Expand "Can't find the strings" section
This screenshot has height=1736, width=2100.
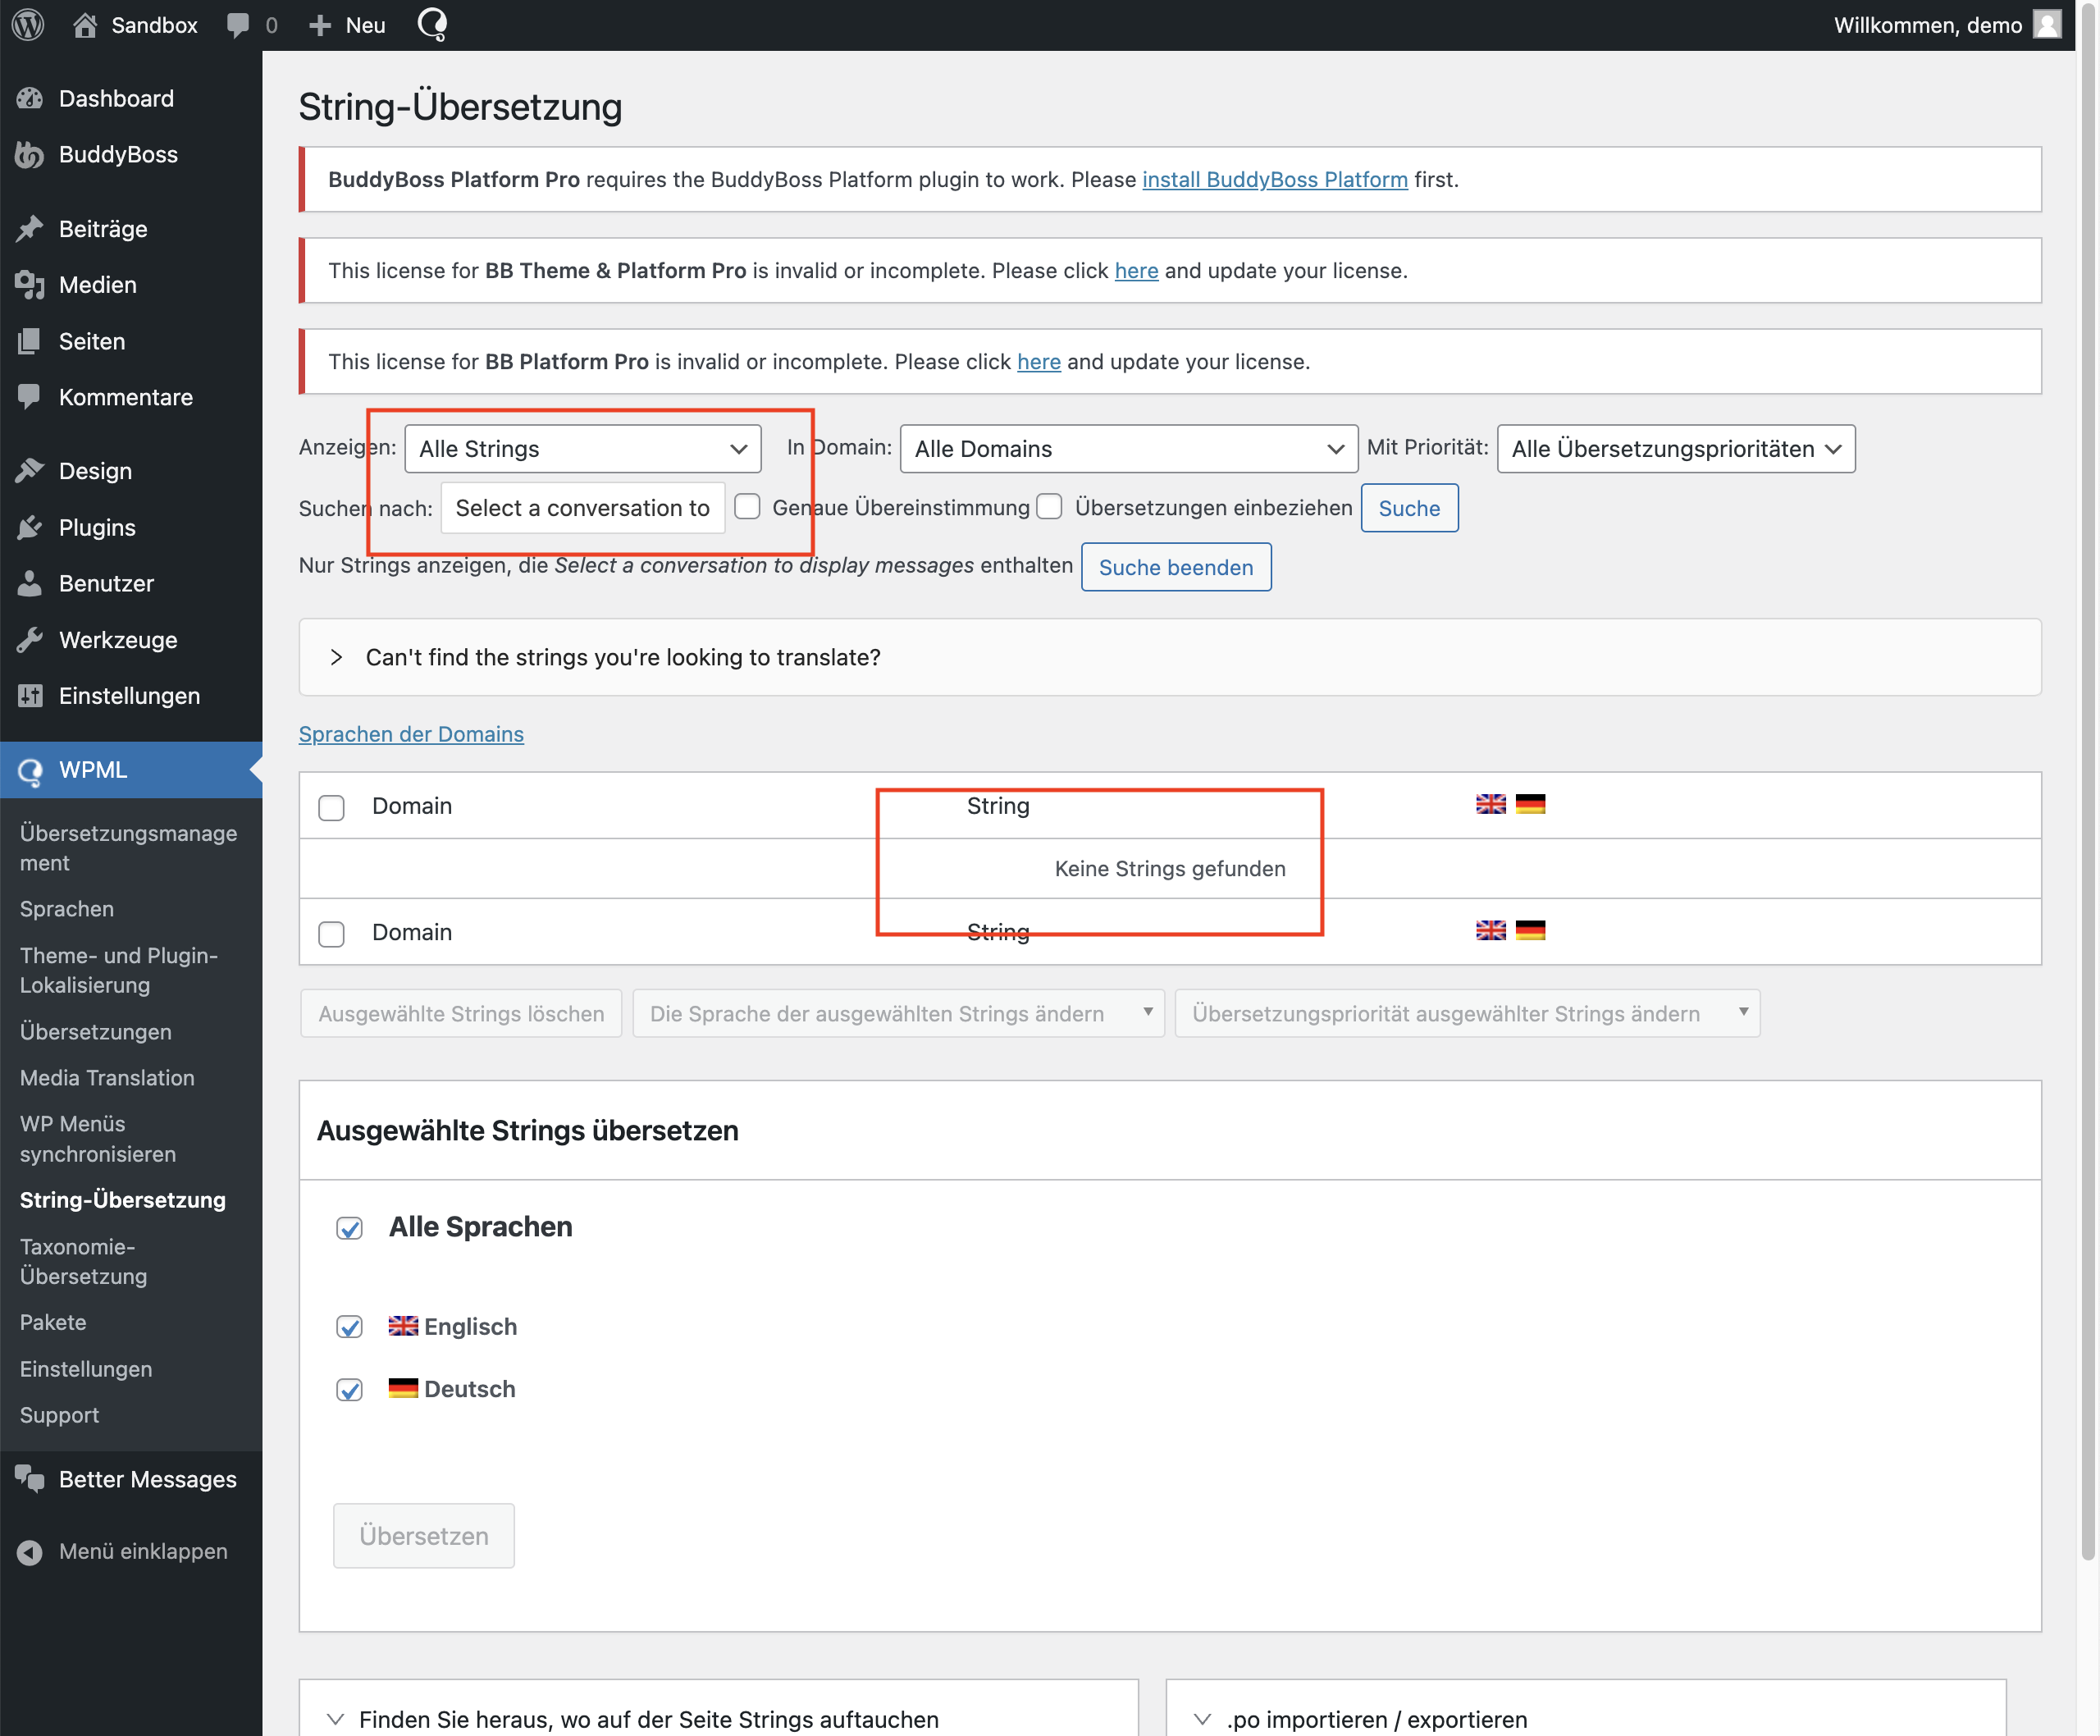point(1170,657)
